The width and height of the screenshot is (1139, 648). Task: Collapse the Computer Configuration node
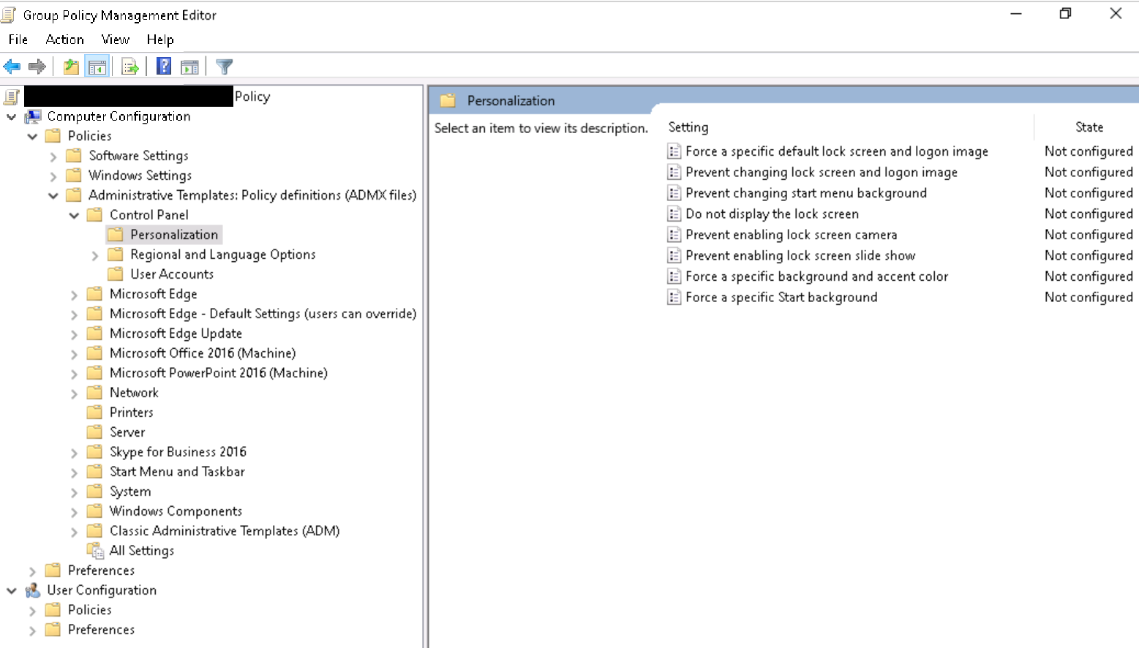pos(11,116)
